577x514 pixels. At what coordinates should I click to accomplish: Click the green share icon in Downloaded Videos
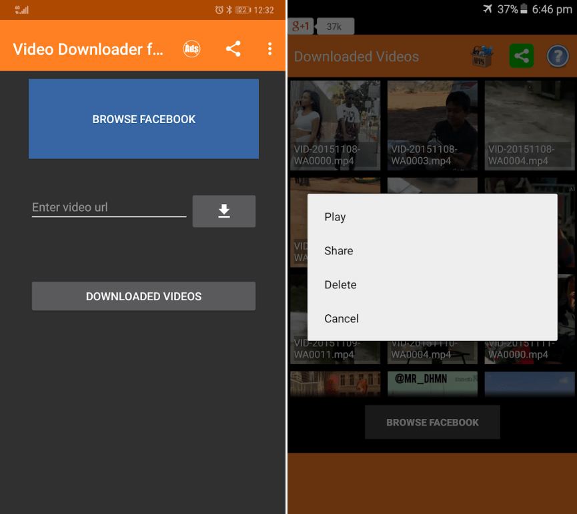[522, 56]
